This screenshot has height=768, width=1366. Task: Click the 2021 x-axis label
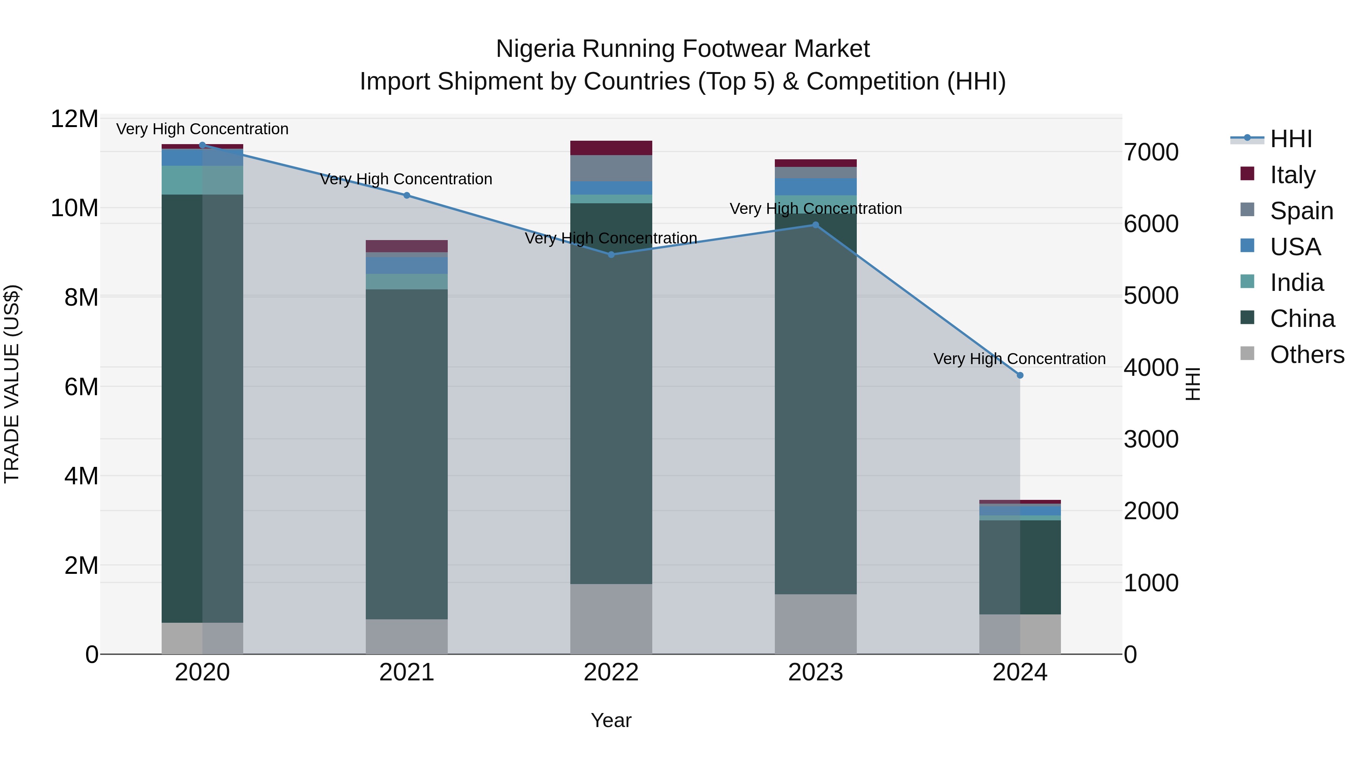(x=407, y=672)
